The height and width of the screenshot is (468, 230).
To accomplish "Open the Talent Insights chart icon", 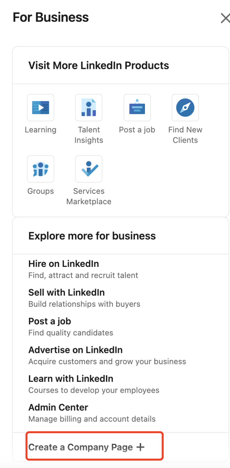I will pos(89,107).
